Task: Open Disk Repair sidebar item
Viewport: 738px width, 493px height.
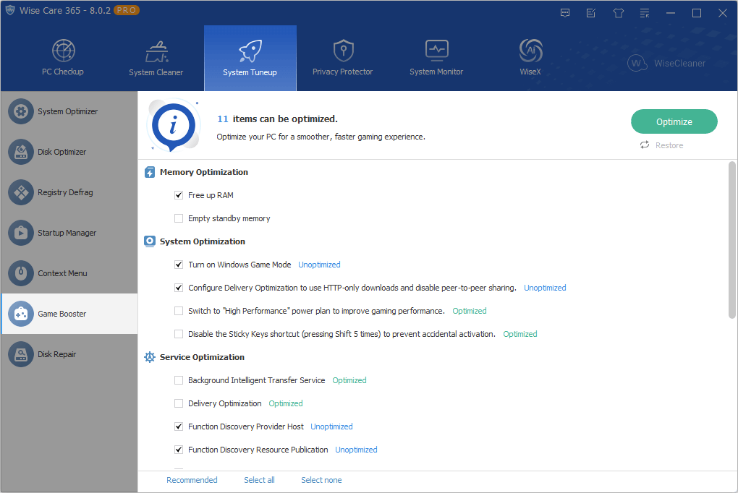Action: 69,354
